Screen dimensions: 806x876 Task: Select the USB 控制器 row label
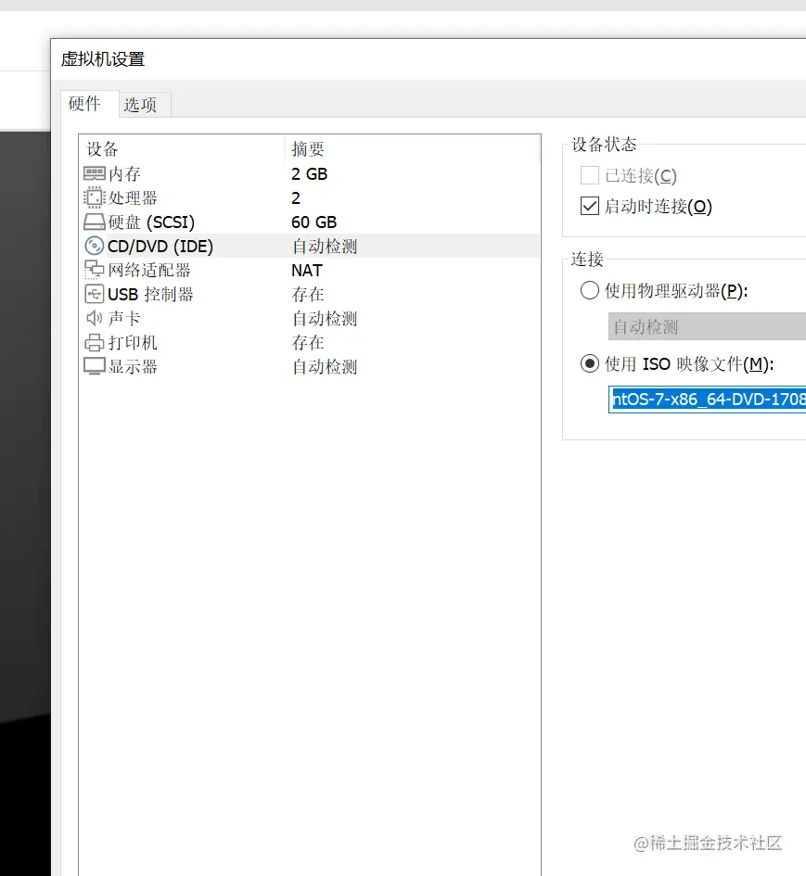150,294
